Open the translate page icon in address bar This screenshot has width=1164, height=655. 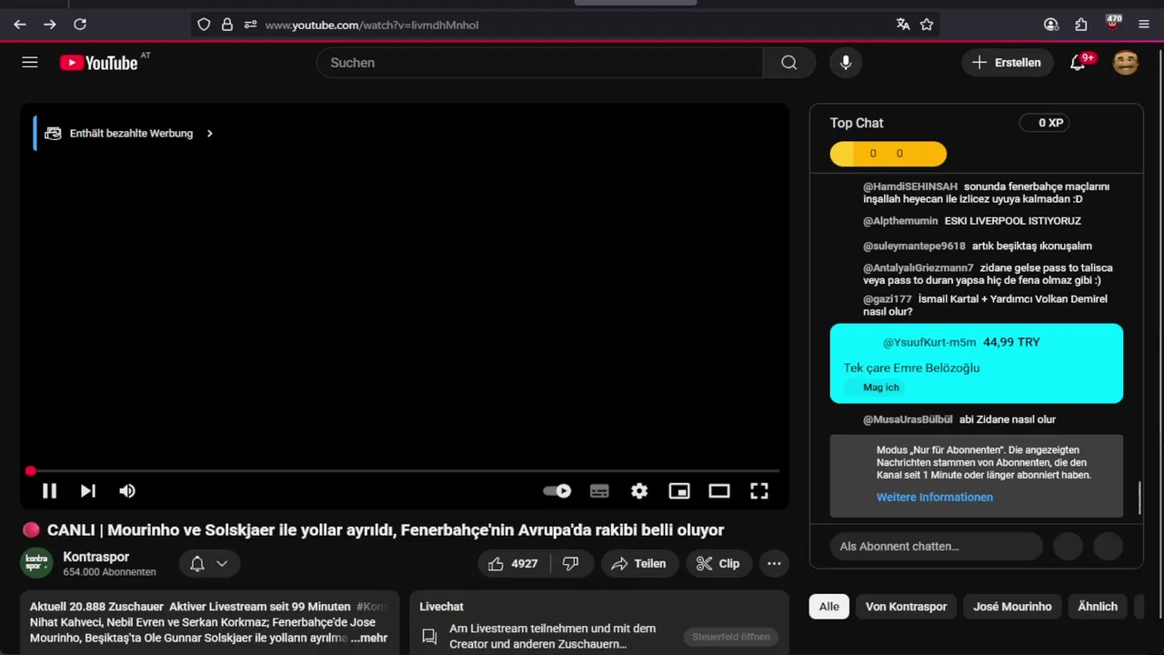click(903, 25)
